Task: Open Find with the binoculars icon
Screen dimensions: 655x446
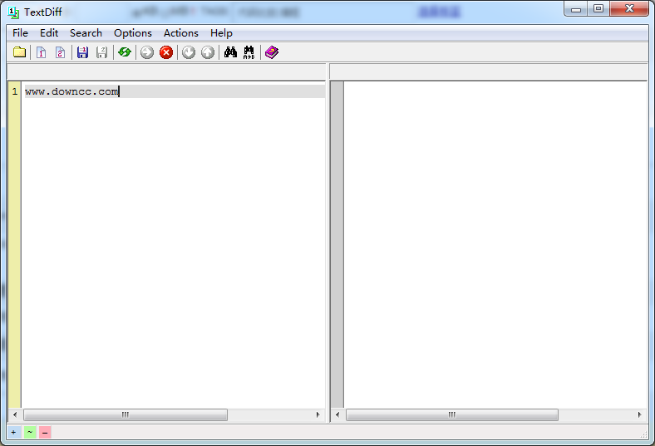Action: [x=230, y=52]
